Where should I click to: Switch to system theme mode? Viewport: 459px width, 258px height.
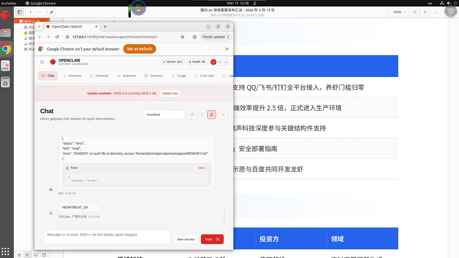[213, 62]
